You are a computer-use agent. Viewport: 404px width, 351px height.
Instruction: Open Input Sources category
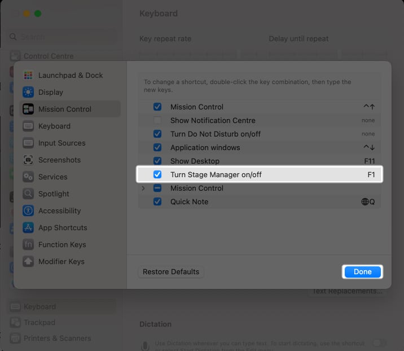click(x=70, y=143)
